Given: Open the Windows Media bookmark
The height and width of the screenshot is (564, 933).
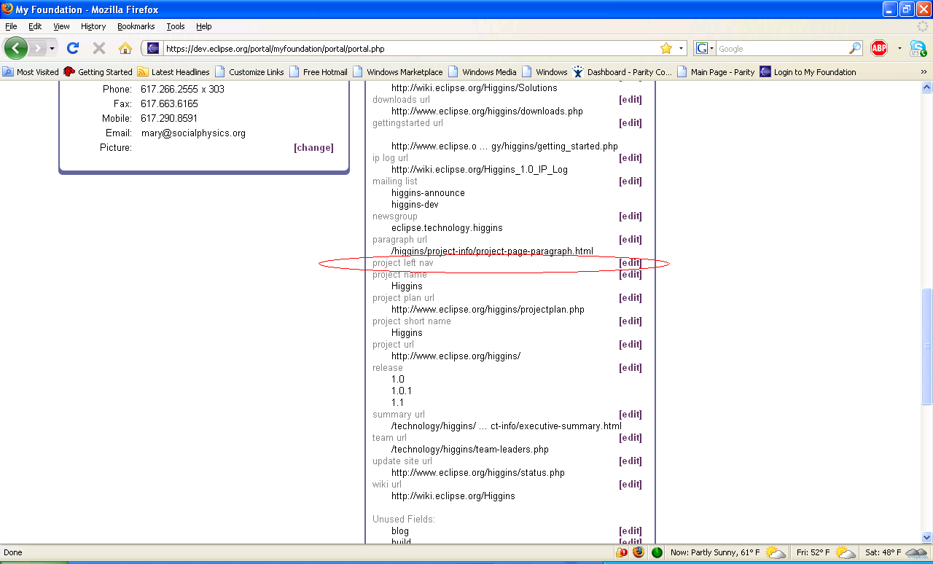Looking at the screenshot, I should pos(483,72).
